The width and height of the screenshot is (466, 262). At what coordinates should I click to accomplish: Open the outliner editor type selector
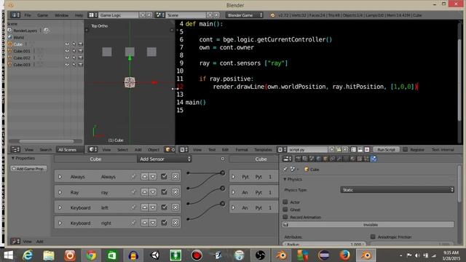(x=15, y=149)
